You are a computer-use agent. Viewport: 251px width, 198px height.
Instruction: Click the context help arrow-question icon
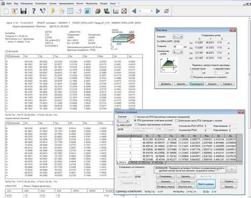(x=42, y=11)
